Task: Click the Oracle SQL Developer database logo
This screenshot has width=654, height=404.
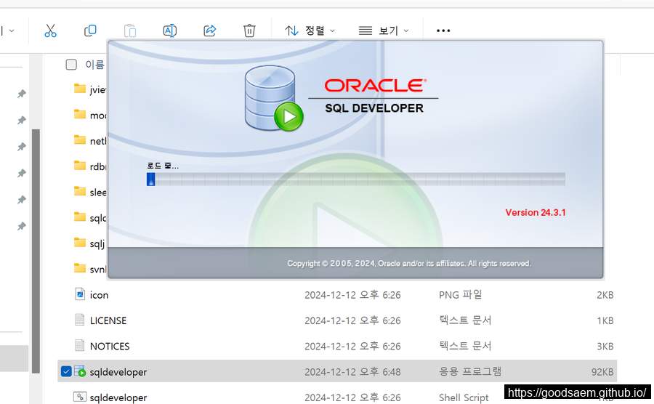Action: pyautogui.click(x=274, y=99)
